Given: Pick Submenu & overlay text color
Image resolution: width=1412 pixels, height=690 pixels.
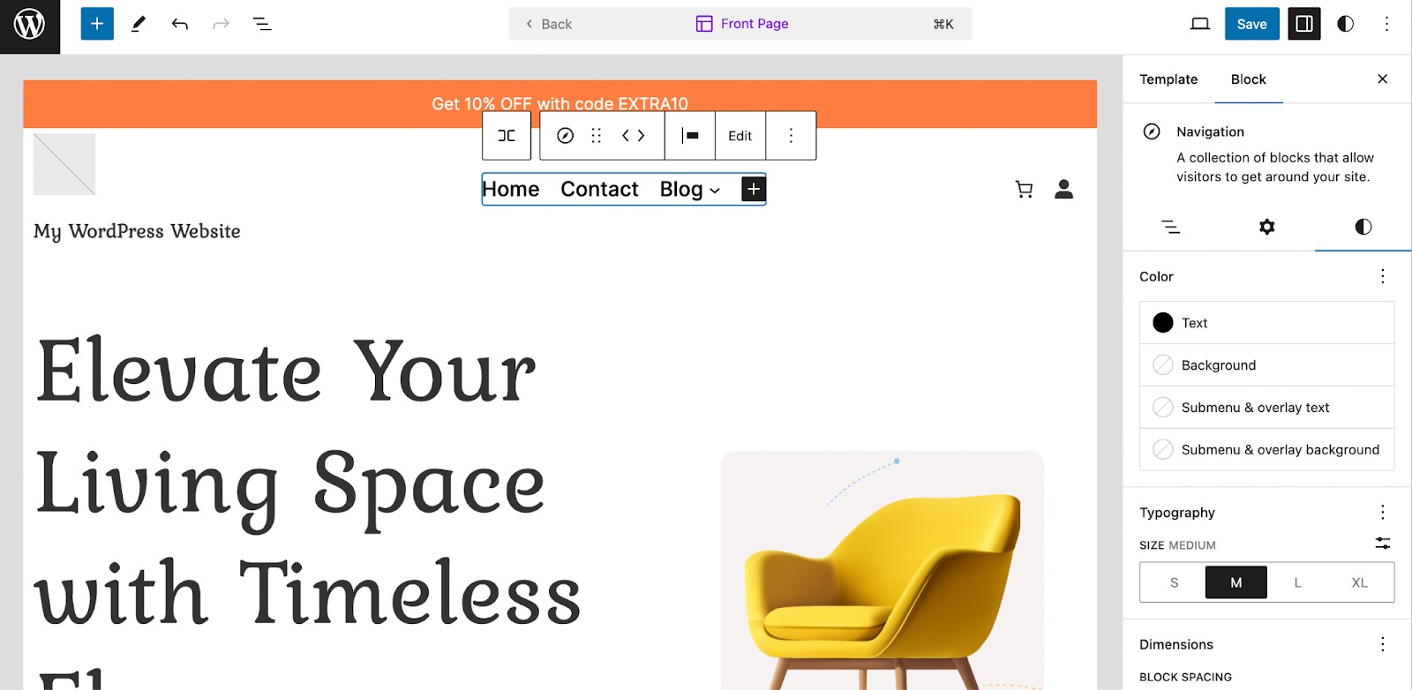Looking at the screenshot, I should point(1267,408).
